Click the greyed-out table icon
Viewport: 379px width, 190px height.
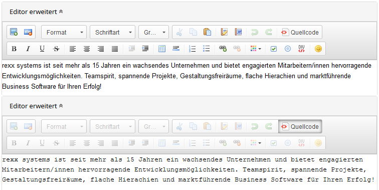click(162, 143)
